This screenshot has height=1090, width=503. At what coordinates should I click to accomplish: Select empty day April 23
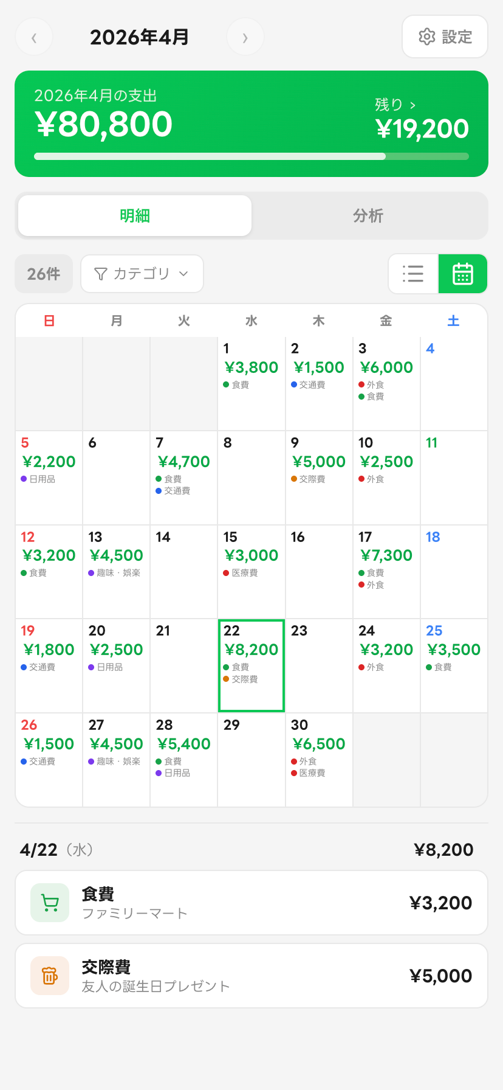[x=319, y=666]
